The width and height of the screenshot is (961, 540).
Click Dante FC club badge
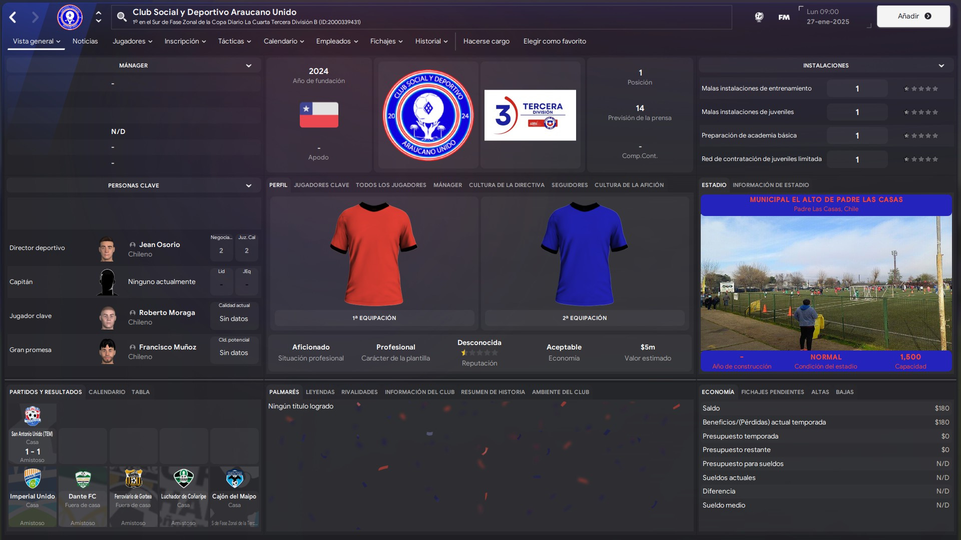click(83, 478)
